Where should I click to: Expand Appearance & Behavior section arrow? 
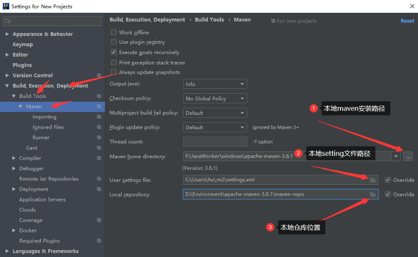(x=7, y=34)
